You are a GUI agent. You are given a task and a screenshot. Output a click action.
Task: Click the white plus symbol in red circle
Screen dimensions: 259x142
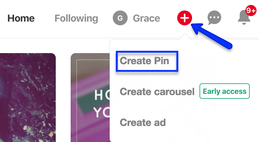185,18
